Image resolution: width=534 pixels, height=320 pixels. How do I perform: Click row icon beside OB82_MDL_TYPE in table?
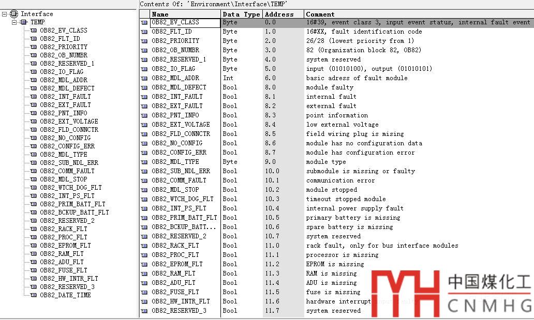coord(144,162)
